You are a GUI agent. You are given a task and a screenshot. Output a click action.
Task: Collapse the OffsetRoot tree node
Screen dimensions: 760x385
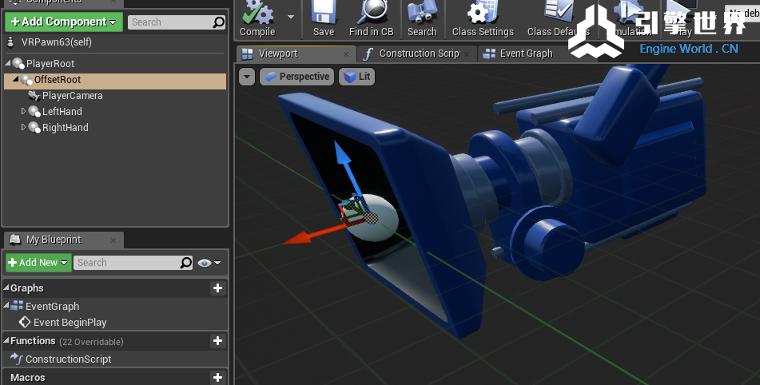(15, 79)
